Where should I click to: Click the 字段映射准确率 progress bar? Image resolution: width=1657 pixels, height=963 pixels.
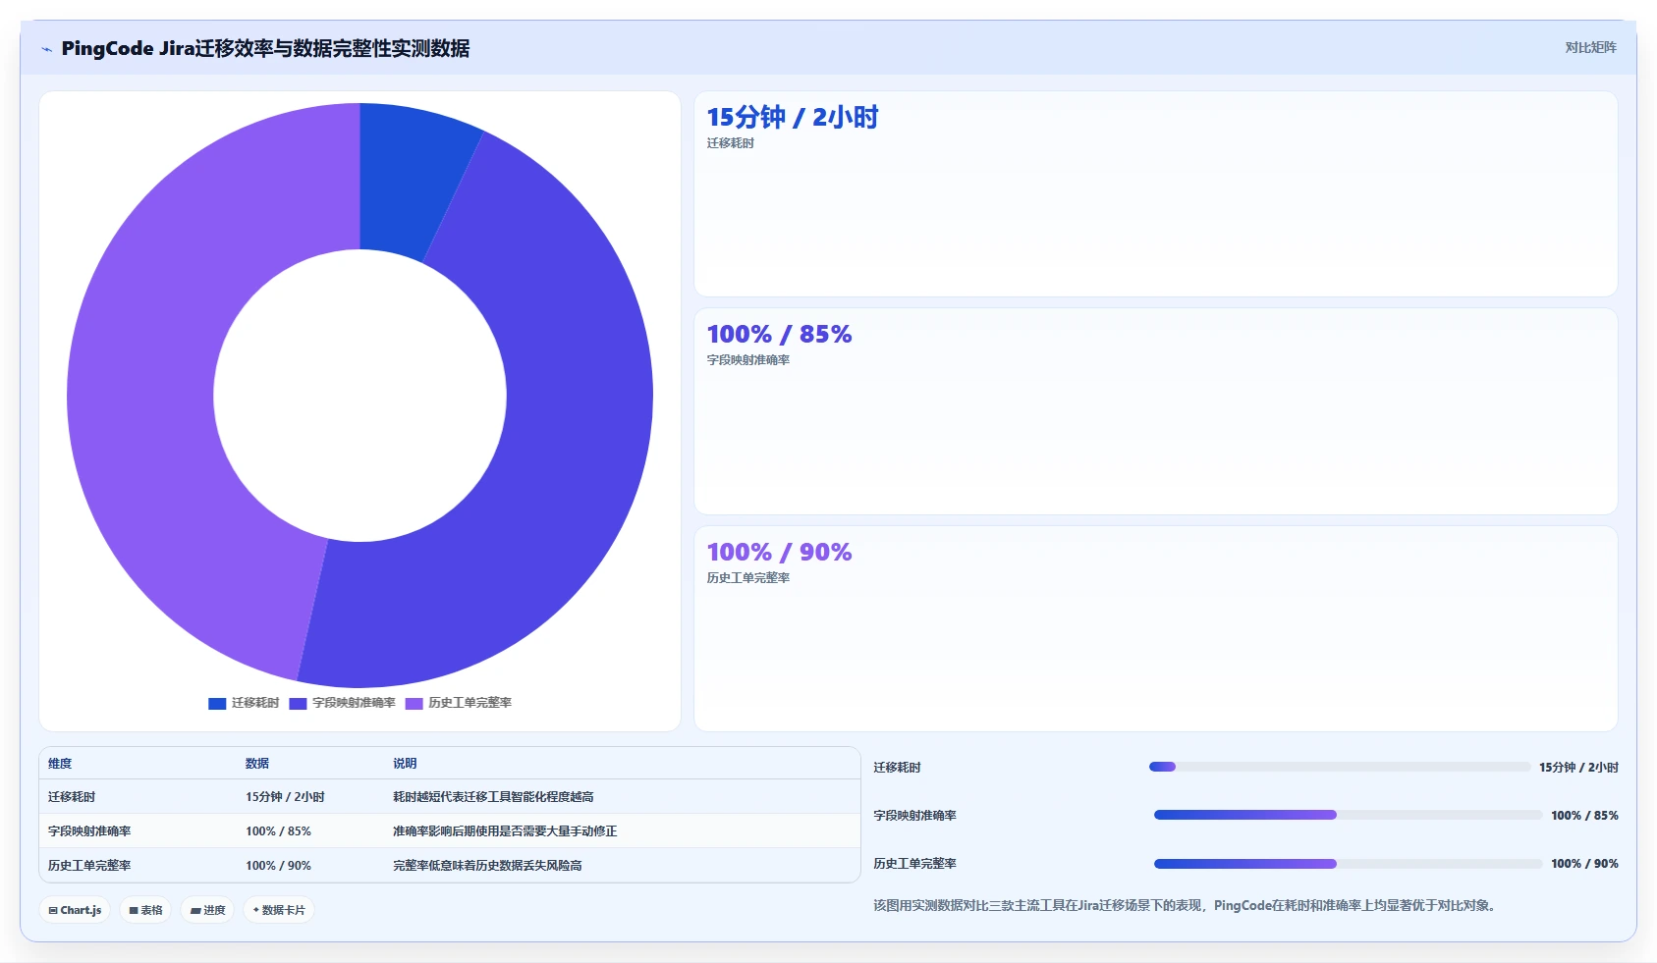tap(1348, 815)
